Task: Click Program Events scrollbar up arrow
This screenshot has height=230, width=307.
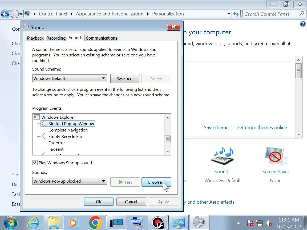Action: point(168,118)
